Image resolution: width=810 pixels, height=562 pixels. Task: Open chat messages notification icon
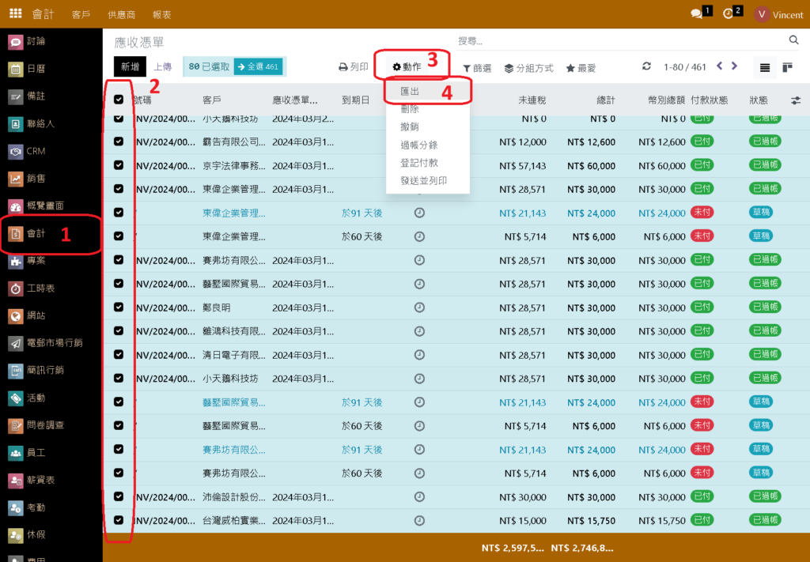(x=697, y=13)
